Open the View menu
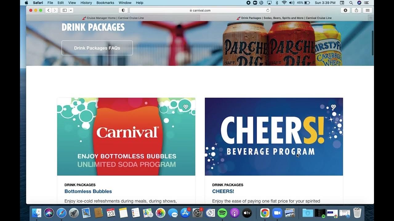The height and width of the screenshot is (221, 394). 72,3
